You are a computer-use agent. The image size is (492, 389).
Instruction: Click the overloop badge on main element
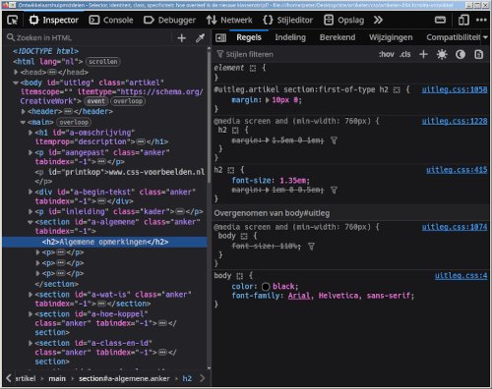[x=74, y=122]
